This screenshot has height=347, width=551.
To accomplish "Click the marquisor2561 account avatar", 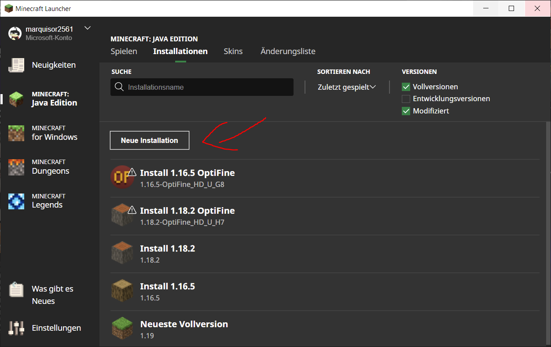I will [x=15, y=33].
